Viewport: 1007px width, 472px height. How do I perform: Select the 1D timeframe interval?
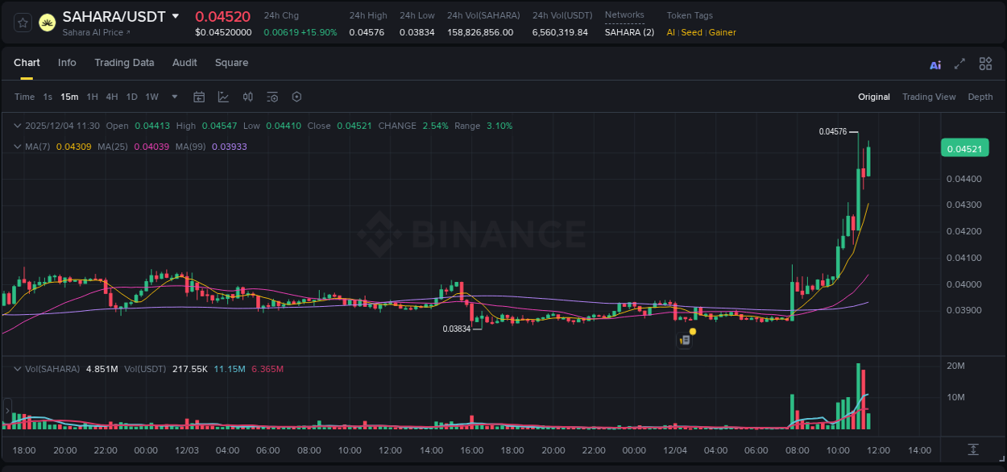pos(131,97)
